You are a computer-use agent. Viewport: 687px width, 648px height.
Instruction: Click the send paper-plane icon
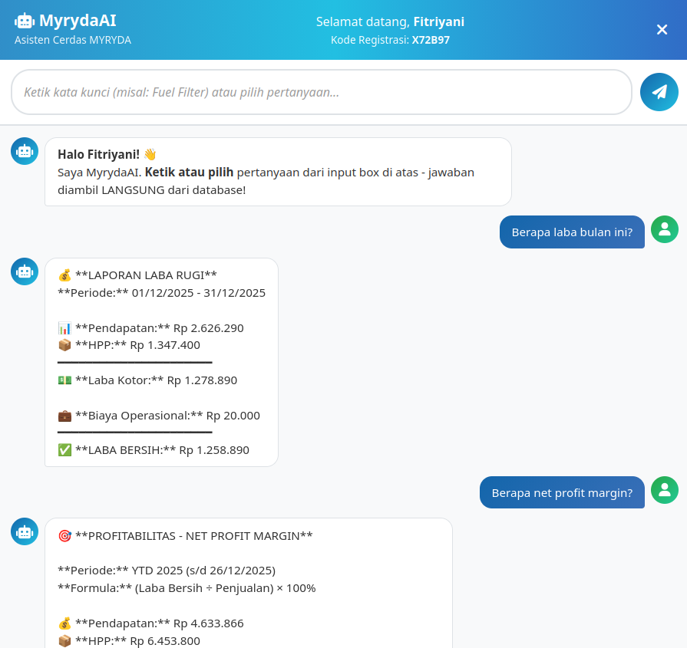[x=659, y=91]
